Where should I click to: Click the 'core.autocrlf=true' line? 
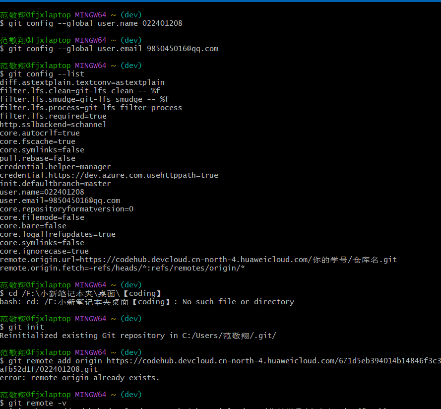tap(40, 133)
